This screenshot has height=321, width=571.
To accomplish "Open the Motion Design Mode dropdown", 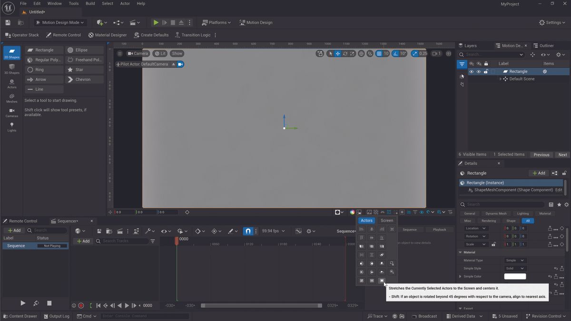I will [x=59, y=22].
